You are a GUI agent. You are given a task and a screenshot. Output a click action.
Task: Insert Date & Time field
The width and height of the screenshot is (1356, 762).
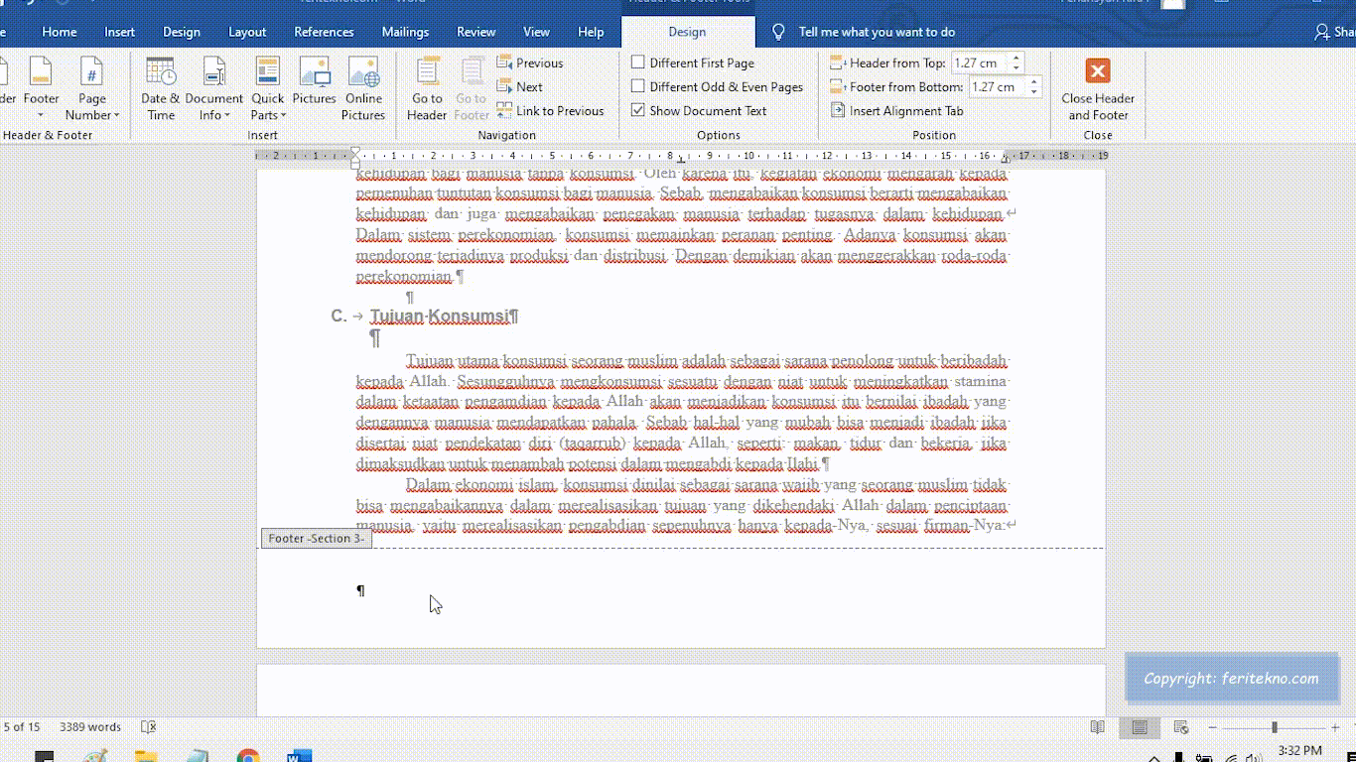pos(160,89)
